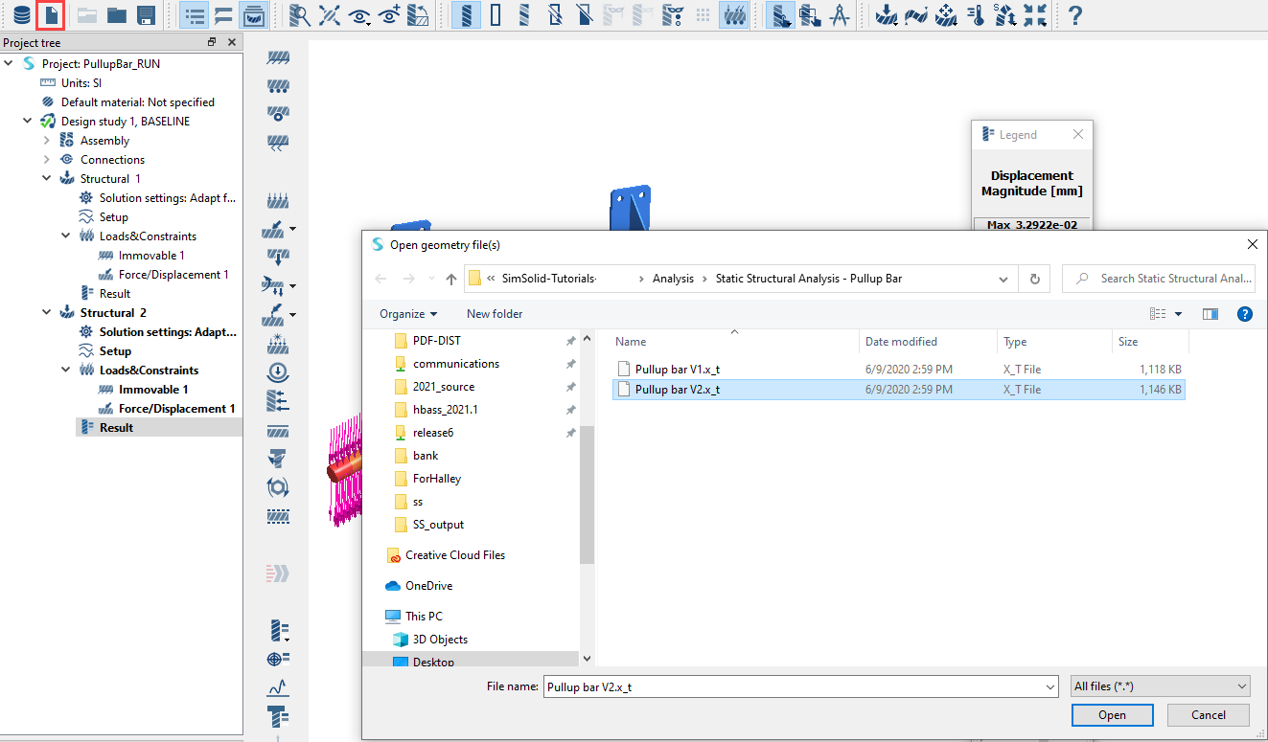Select Force/Displacement 1 under Structural 1
Image resolution: width=1268 pixels, height=742 pixels.
coord(173,275)
